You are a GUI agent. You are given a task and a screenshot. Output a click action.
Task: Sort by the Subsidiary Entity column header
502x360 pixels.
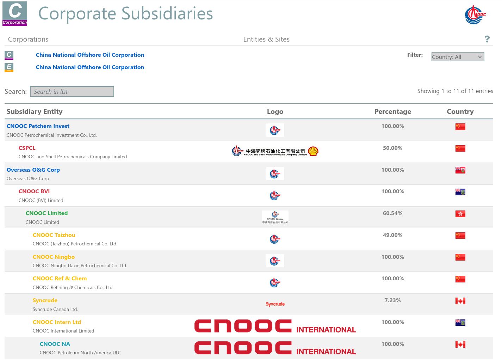(35, 111)
